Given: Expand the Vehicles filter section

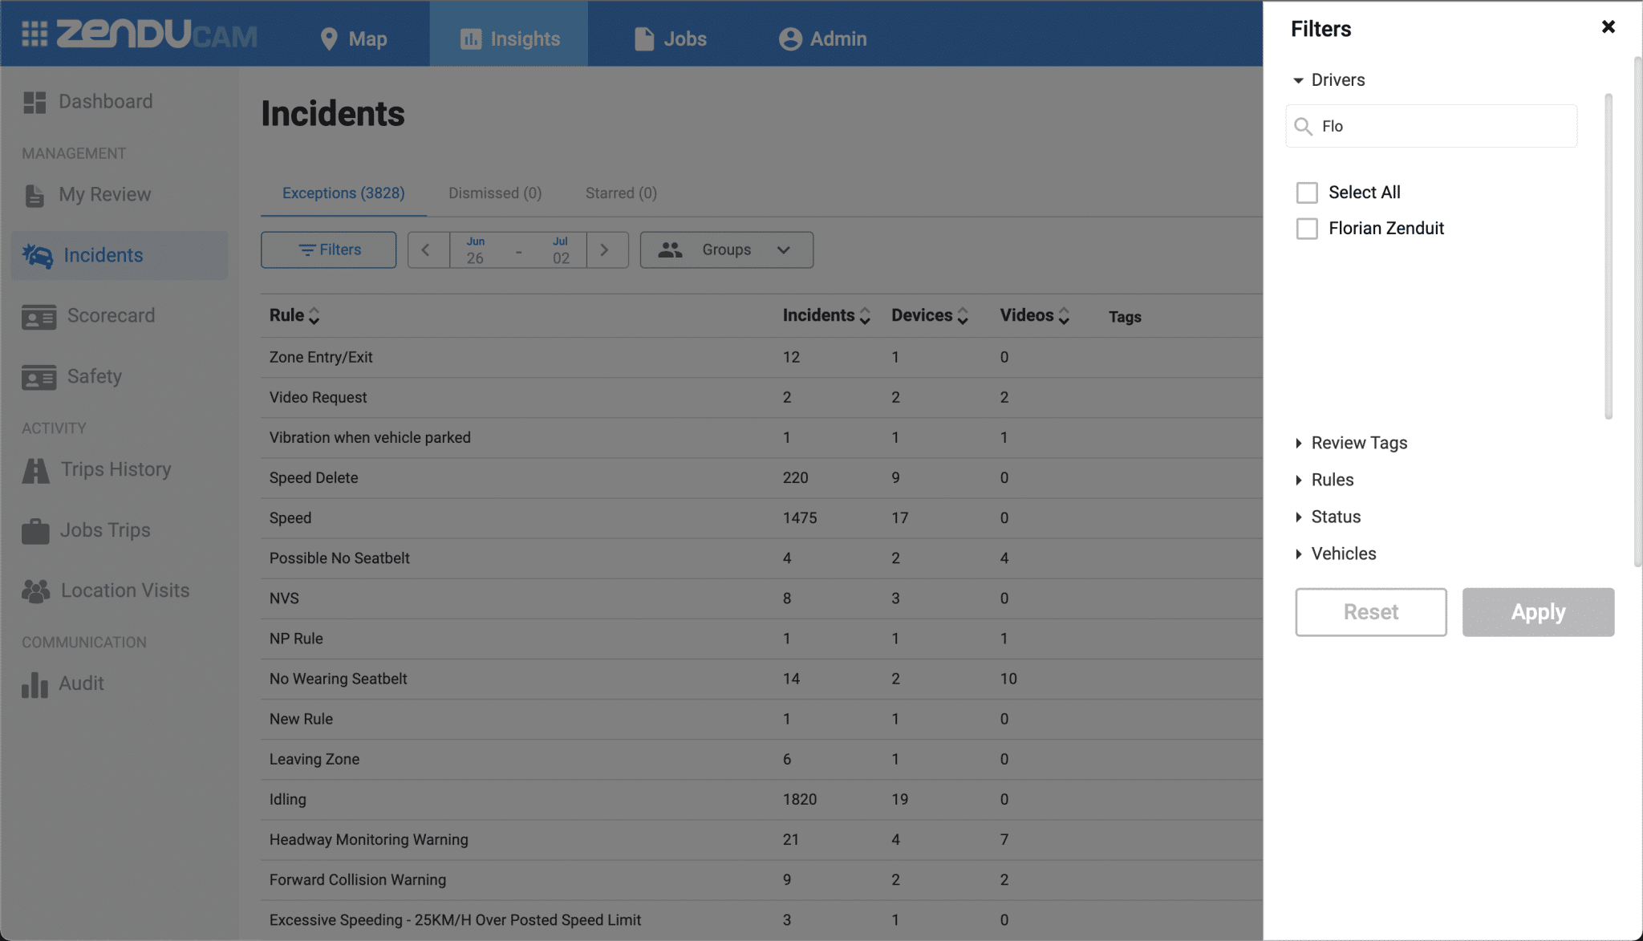Looking at the screenshot, I should tap(1335, 554).
